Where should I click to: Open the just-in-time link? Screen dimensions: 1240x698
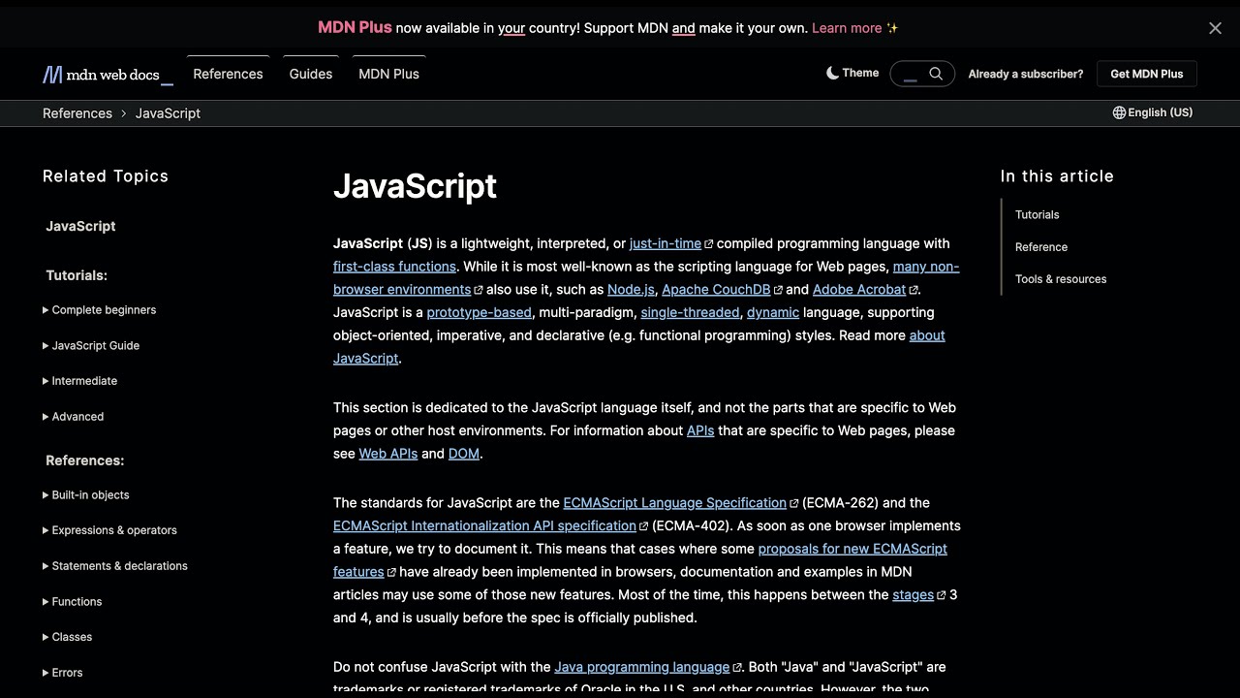(x=666, y=243)
